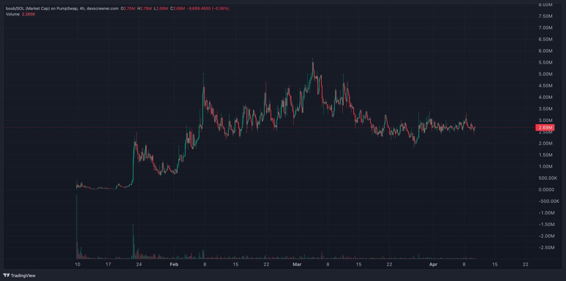Click the Volume indicator label

point(13,14)
